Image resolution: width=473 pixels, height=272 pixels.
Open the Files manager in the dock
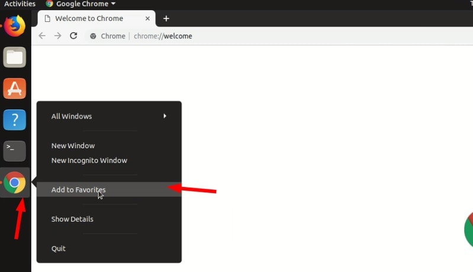[14, 57]
